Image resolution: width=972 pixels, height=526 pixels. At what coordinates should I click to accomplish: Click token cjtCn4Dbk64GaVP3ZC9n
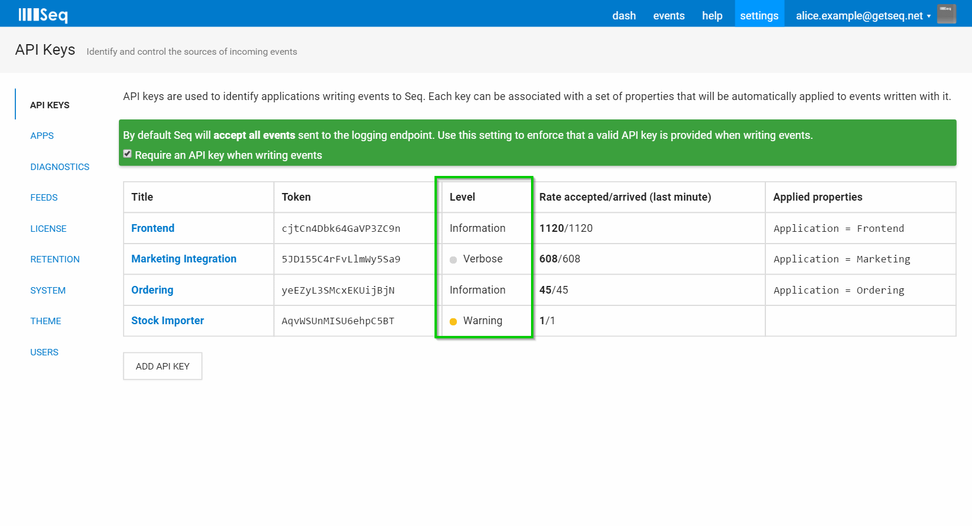click(341, 228)
